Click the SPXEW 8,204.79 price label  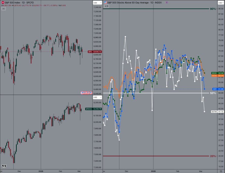tap(93, 109)
